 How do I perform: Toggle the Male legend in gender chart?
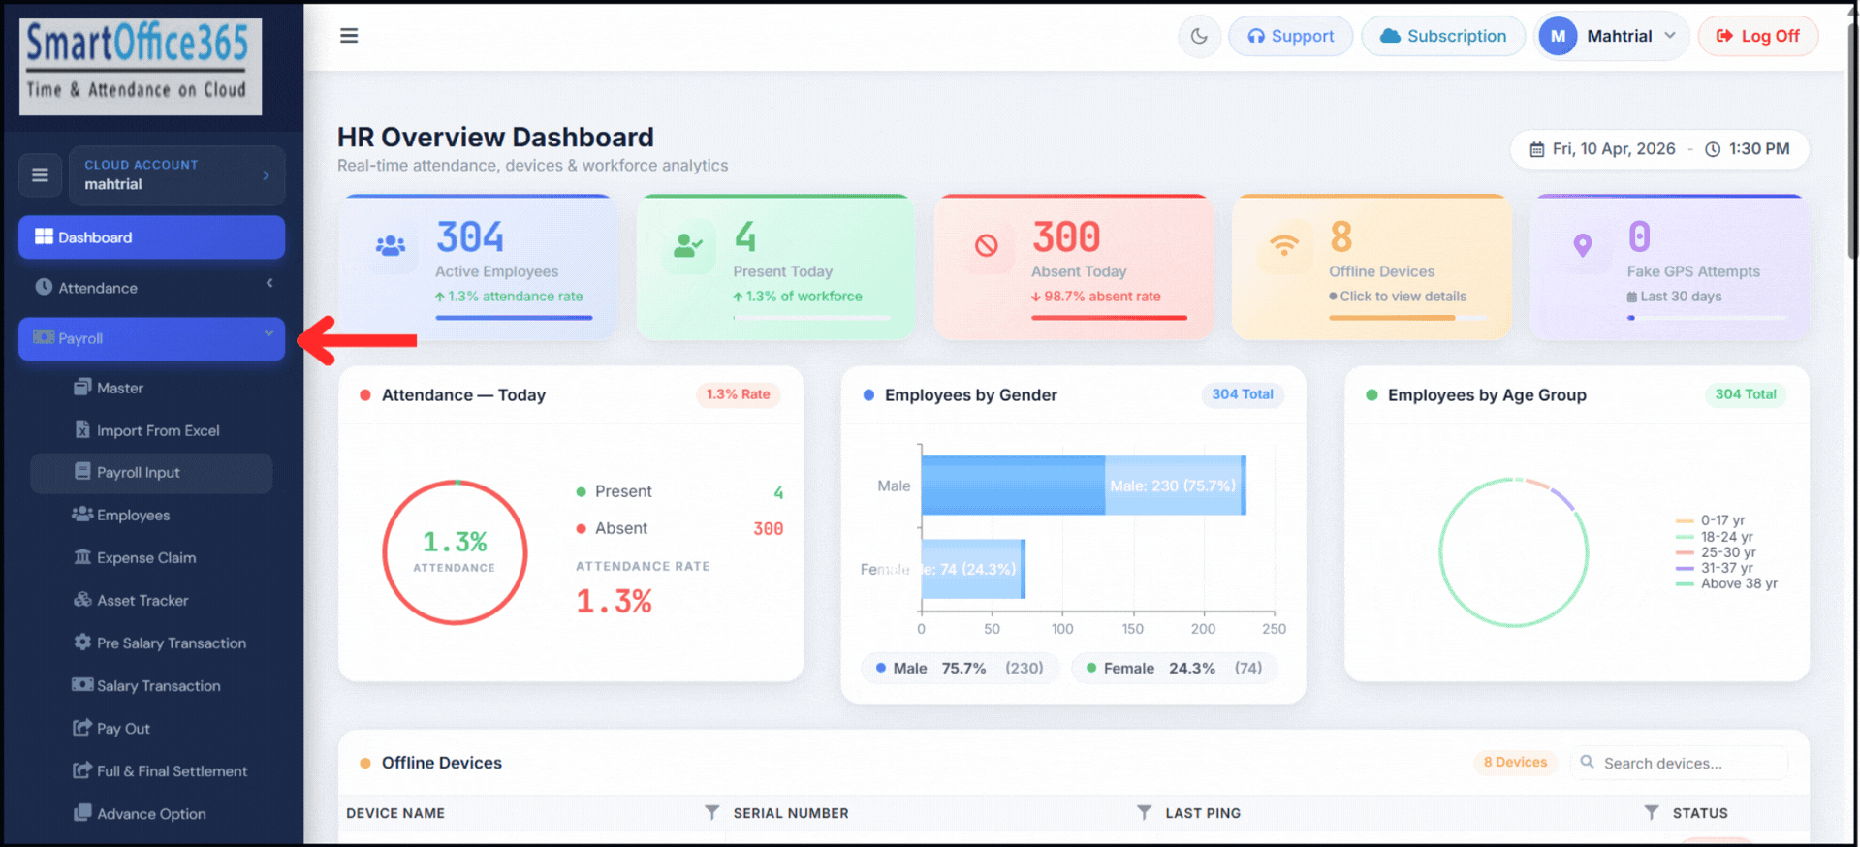click(959, 668)
